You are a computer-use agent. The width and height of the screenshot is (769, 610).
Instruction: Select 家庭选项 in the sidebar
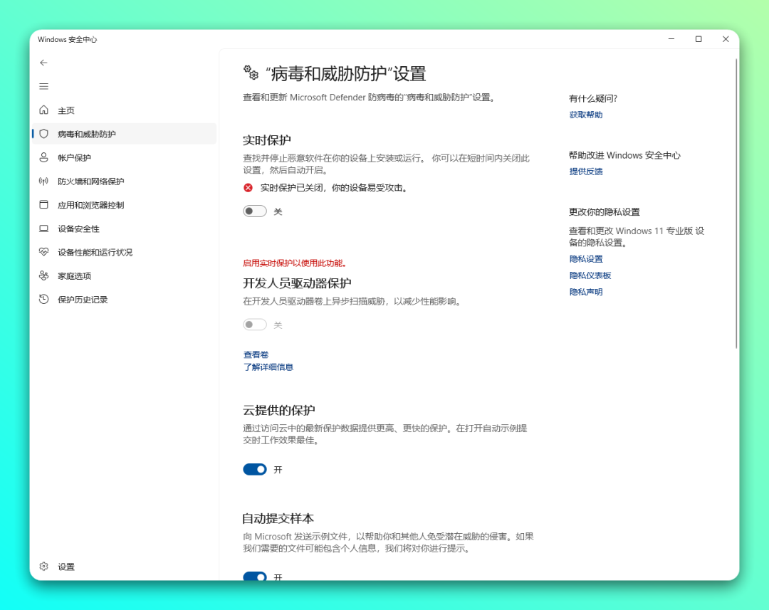(x=74, y=276)
